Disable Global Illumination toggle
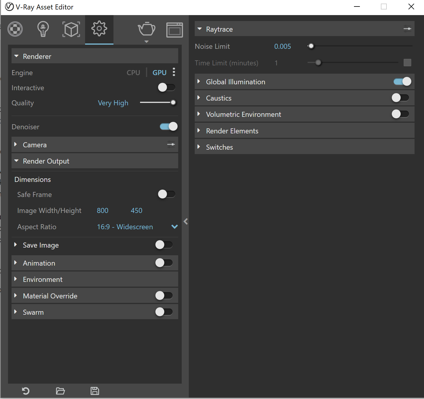The width and height of the screenshot is (424, 399). pos(402,81)
